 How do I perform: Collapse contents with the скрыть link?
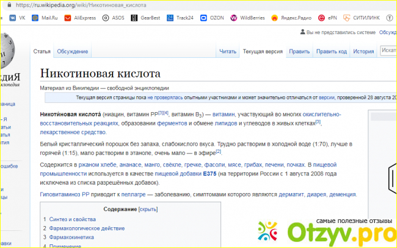[150, 209]
